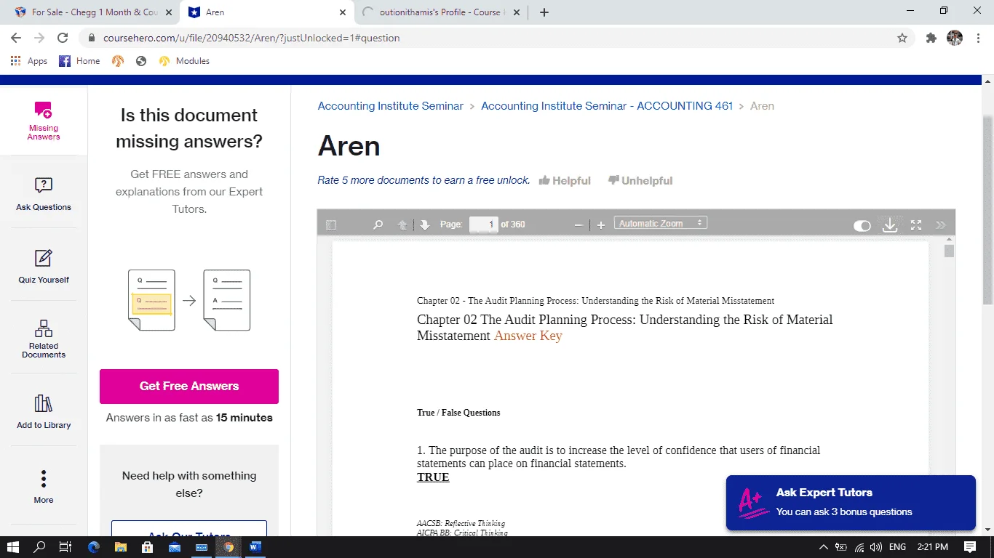Open Microsoft Edge from the taskbar

tap(93, 547)
